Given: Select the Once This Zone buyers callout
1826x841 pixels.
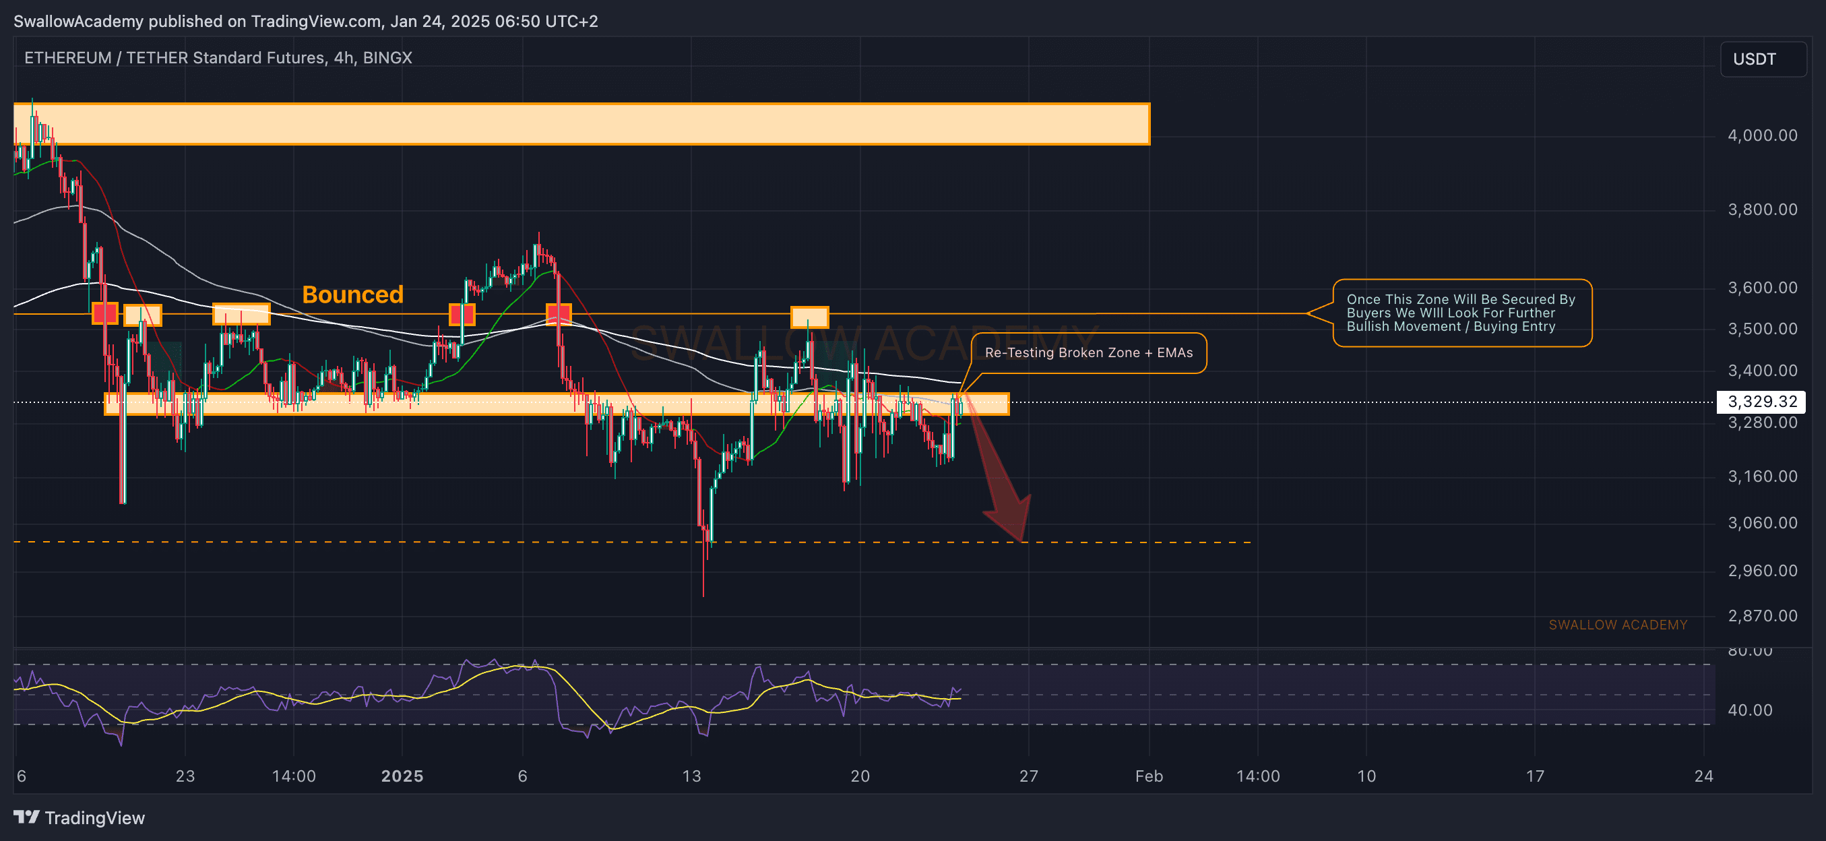Looking at the screenshot, I should point(1461,313).
